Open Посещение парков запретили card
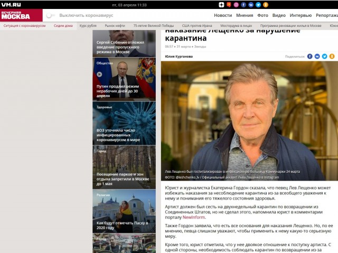Viewport: 338px width, 253px height. coord(124,167)
